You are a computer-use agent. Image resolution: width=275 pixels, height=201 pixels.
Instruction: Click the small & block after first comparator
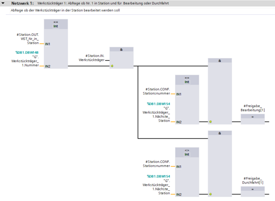(x=121, y=49)
